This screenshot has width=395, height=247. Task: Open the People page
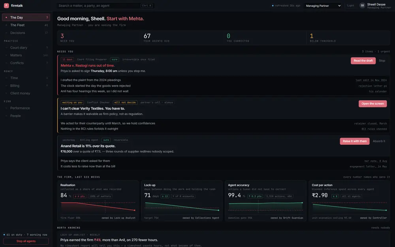pos(26,116)
